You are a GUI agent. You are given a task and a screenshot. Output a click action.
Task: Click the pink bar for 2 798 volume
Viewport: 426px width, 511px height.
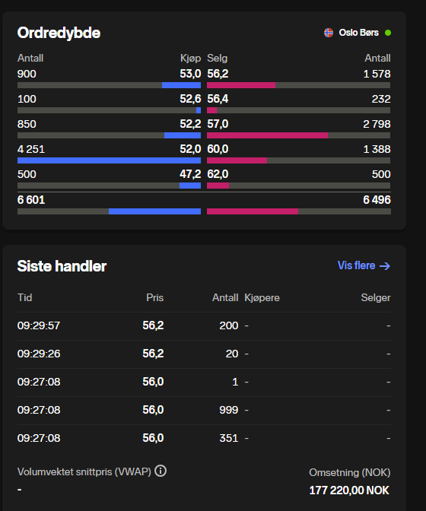click(267, 135)
